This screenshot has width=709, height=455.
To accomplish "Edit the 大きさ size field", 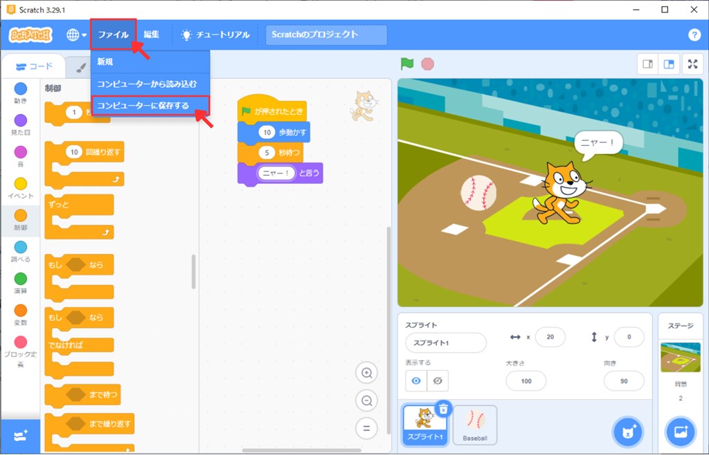I will 526,381.
